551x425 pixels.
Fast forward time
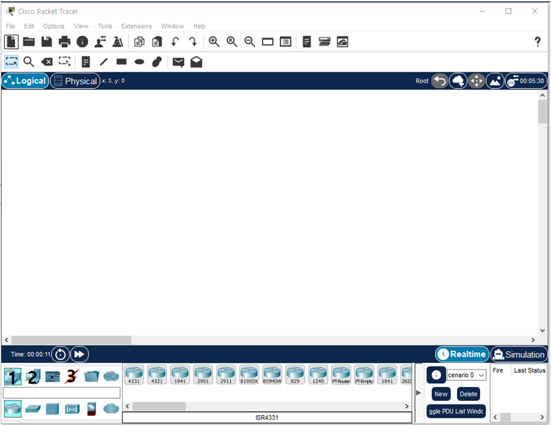79,354
